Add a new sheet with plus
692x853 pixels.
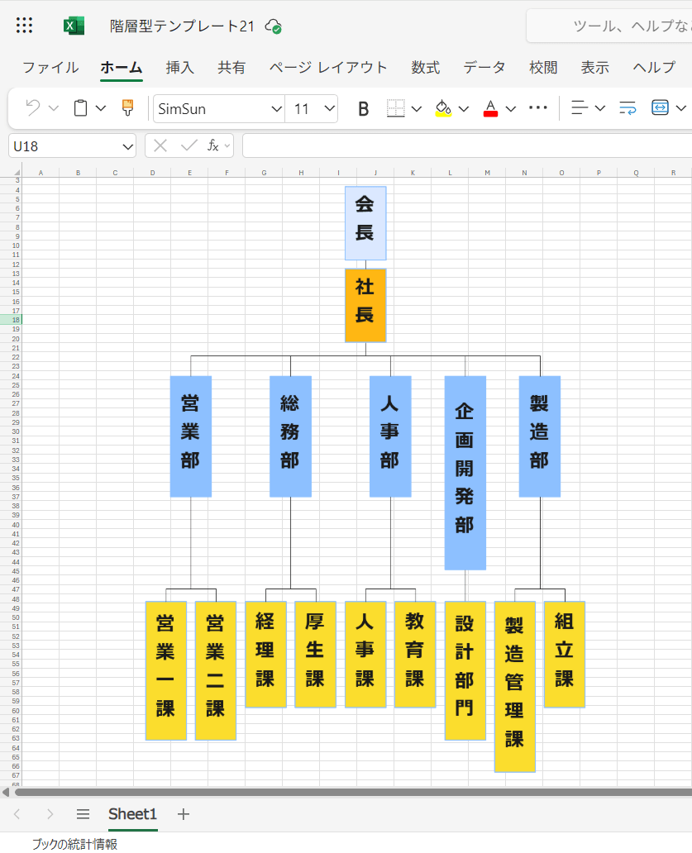[184, 814]
